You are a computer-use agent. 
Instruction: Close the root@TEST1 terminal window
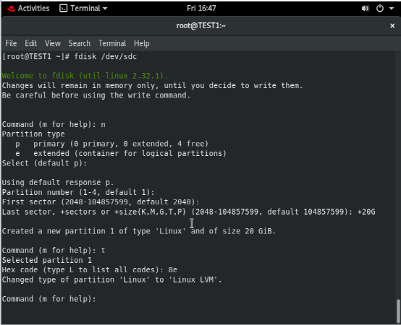click(x=392, y=26)
